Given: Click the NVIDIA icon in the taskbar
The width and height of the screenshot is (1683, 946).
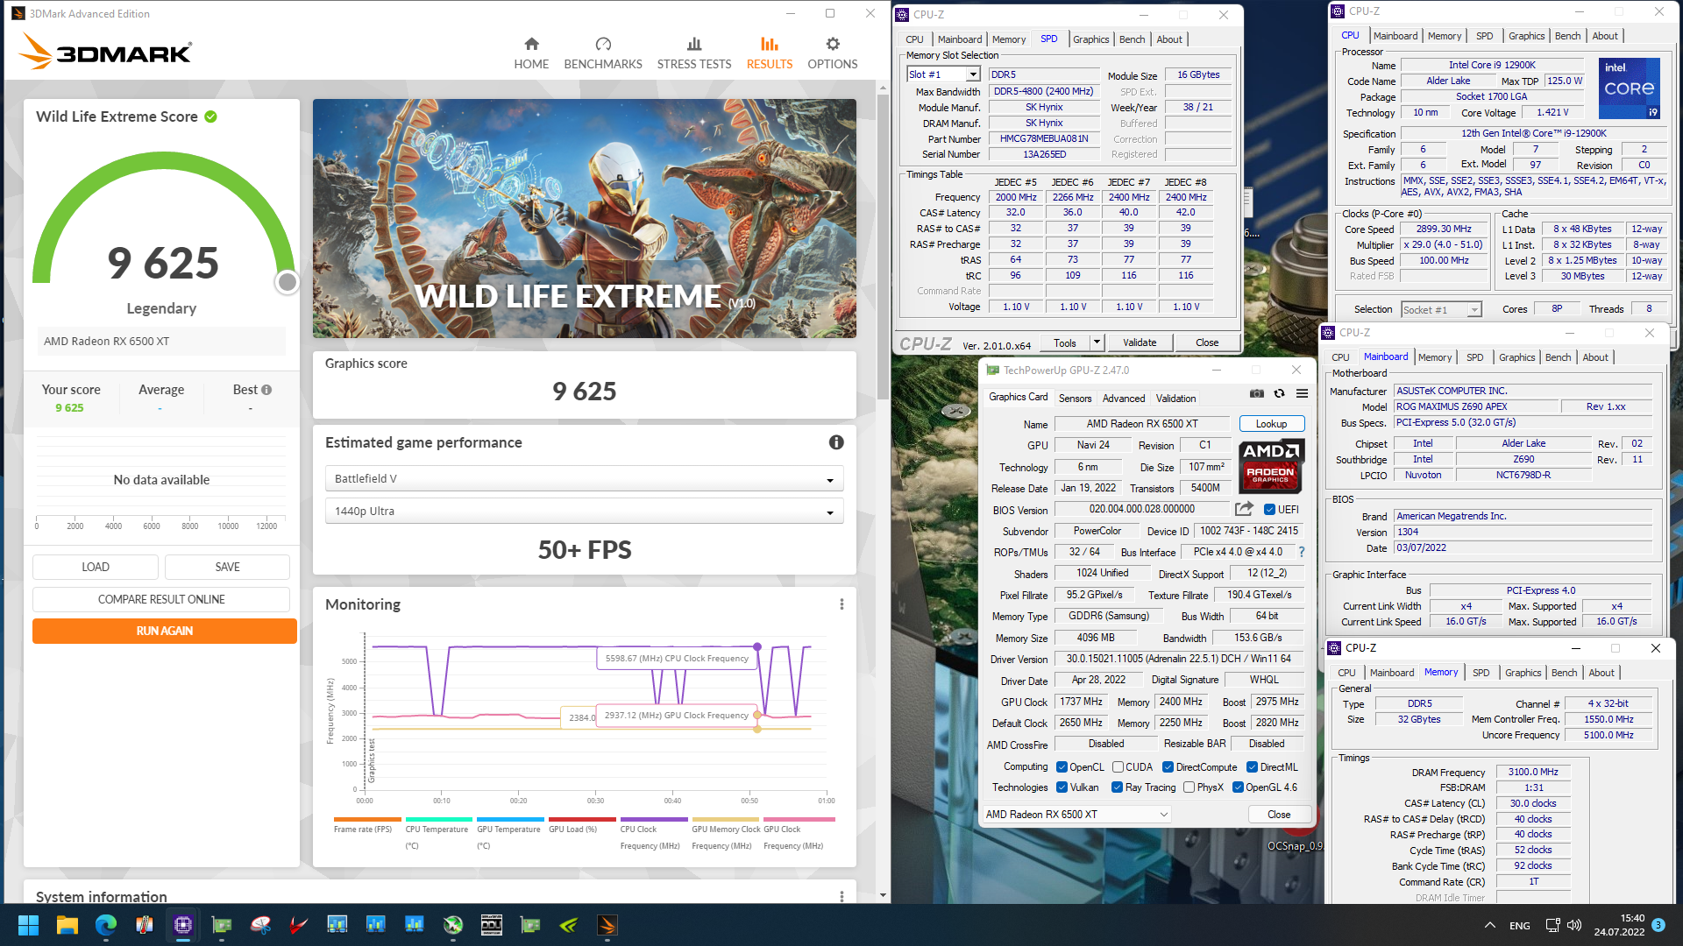Looking at the screenshot, I should (x=568, y=925).
